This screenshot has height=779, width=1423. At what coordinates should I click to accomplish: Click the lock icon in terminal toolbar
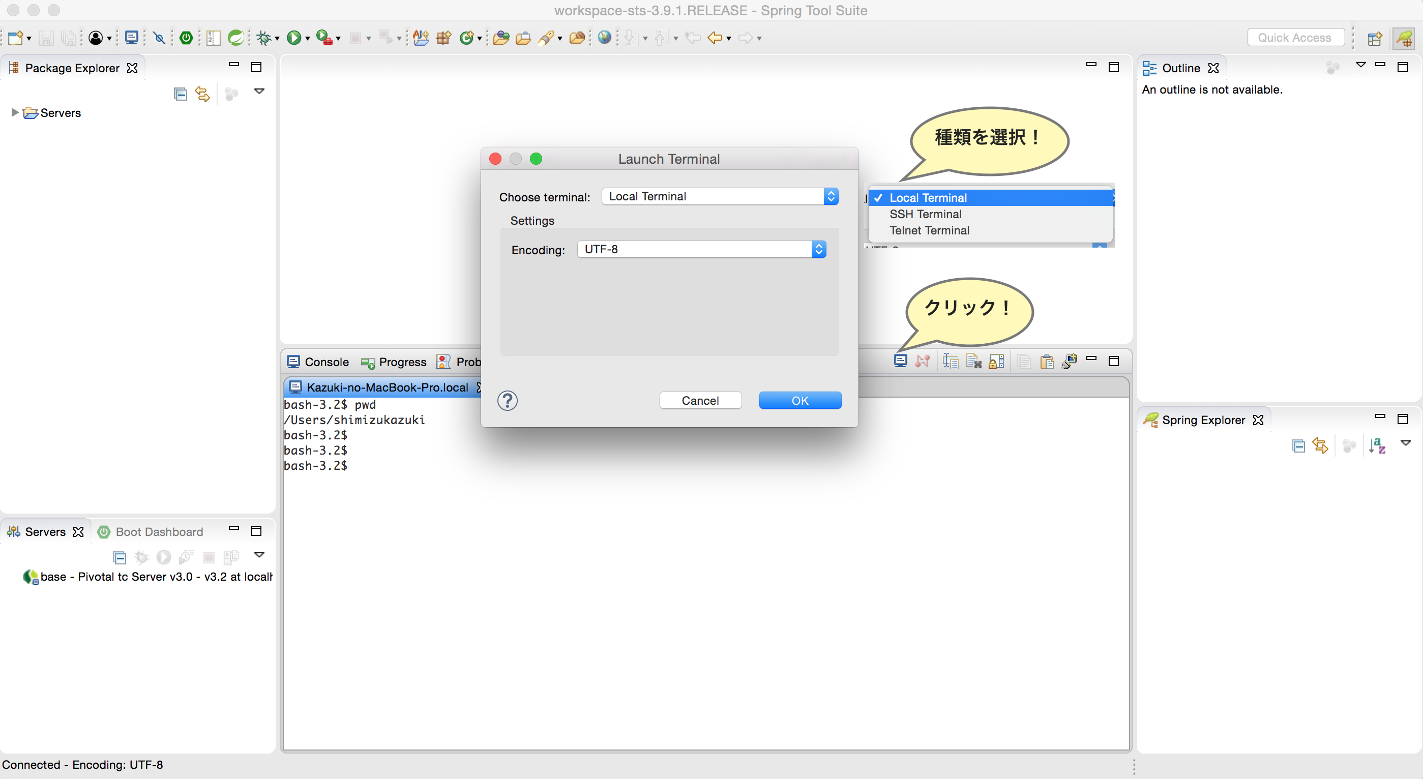click(x=996, y=361)
